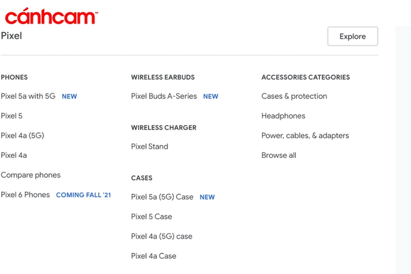411x274 pixels.
Task: Go to Headphones accessories category
Action: pyautogui.click(x=284, y=116)
